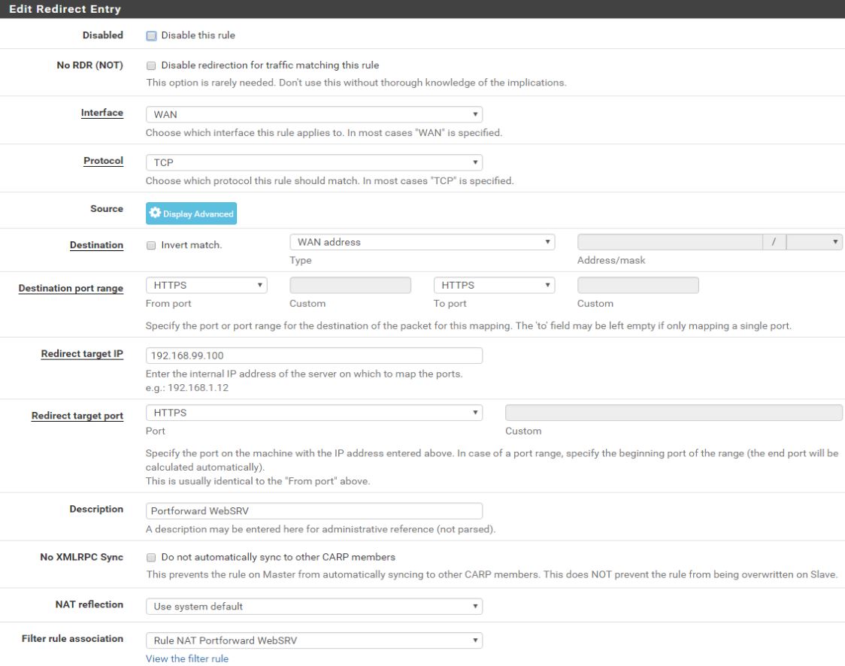Open the Interface dropdown showing WAN

tap(313, 114)
